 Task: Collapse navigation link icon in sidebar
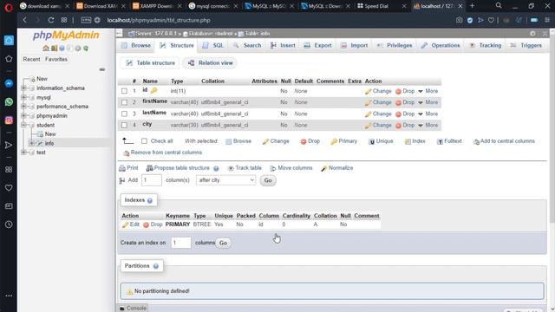(x=102, y=69)
